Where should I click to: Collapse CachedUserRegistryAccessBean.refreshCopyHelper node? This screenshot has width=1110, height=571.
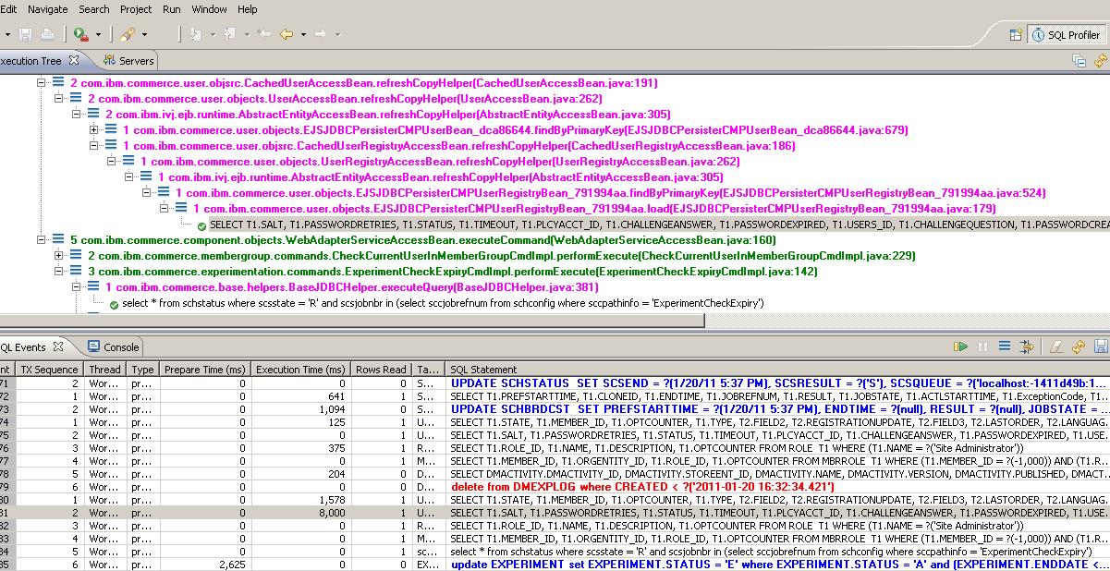94,146
